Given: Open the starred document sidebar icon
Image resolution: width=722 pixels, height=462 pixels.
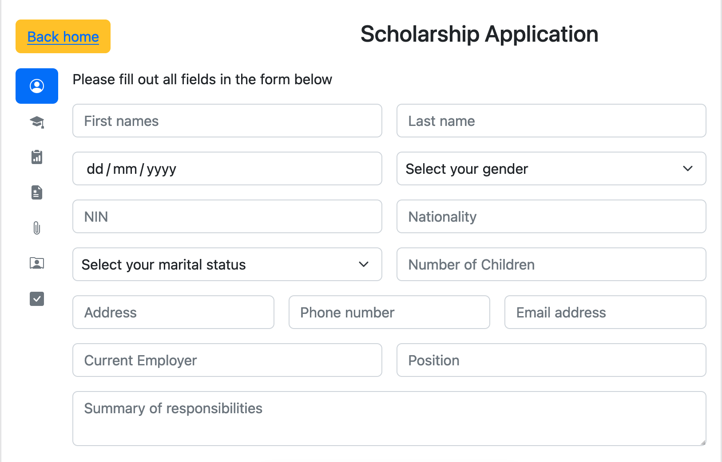Looking at the screenshot, I should pyautogui.click(x=37, y=192).
